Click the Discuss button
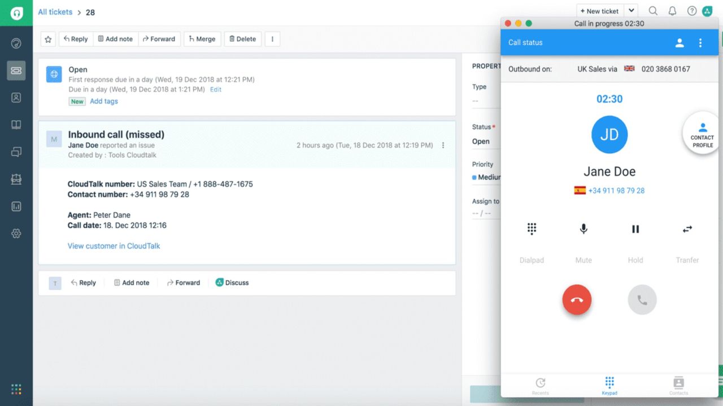The height and width of the screenshot is (406, 723). [232, 283]
